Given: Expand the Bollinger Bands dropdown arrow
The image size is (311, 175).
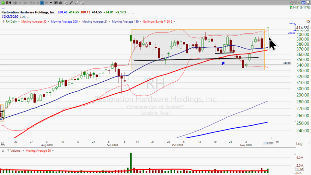Looking at the screenshot, I should pyautogui.click(x=174, y=21).
